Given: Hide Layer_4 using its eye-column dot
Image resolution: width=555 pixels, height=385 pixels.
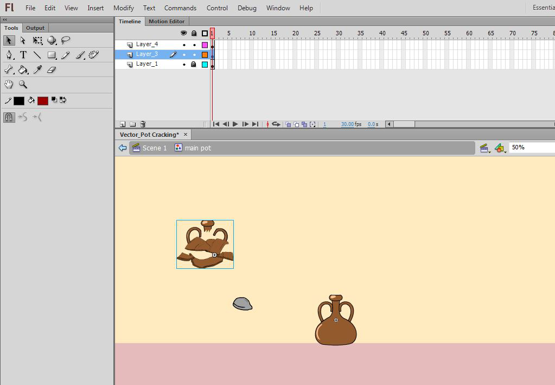Looking at the screenshot, I should 184,45.
